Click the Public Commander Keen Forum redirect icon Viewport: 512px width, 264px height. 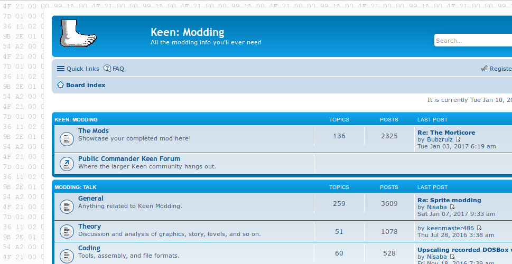[67, 164]
